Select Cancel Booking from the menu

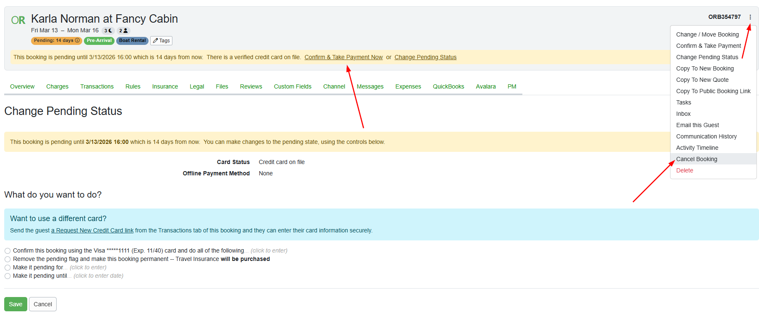pyautogui.click(x=713, y=159)
